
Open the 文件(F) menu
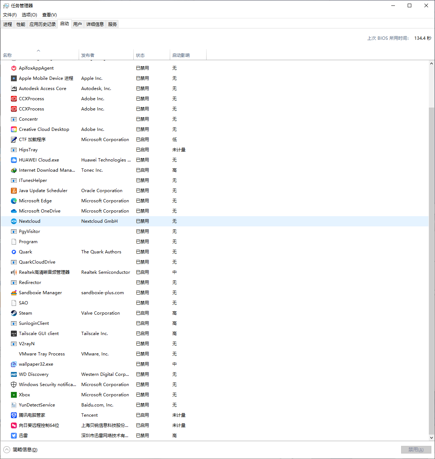click(x=10, y=15)
